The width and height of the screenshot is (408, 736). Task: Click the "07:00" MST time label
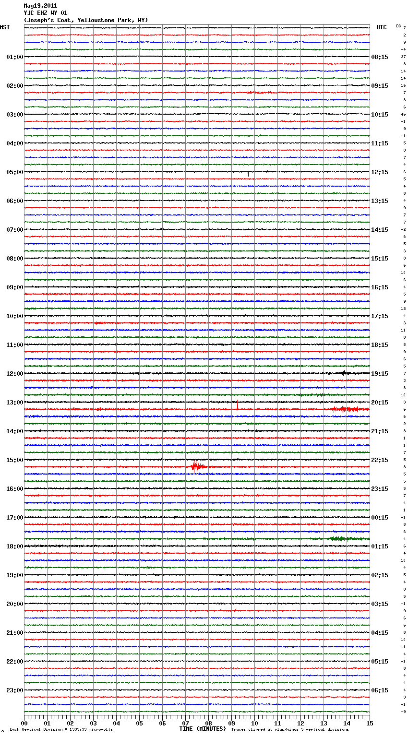[x=15, y=230]
